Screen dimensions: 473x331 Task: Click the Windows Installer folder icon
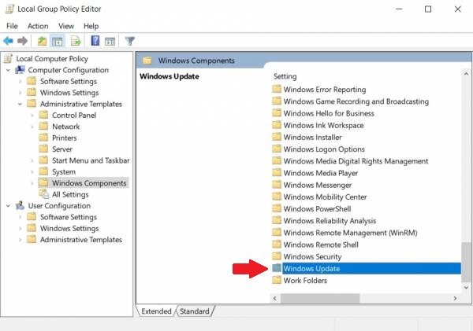pyautogui.click(x=277, y=137)
